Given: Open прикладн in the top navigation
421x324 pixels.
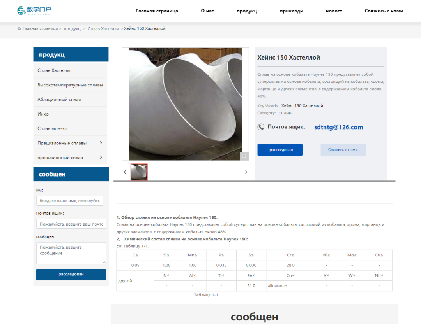Looking at the screenshot, I should 291,11.
